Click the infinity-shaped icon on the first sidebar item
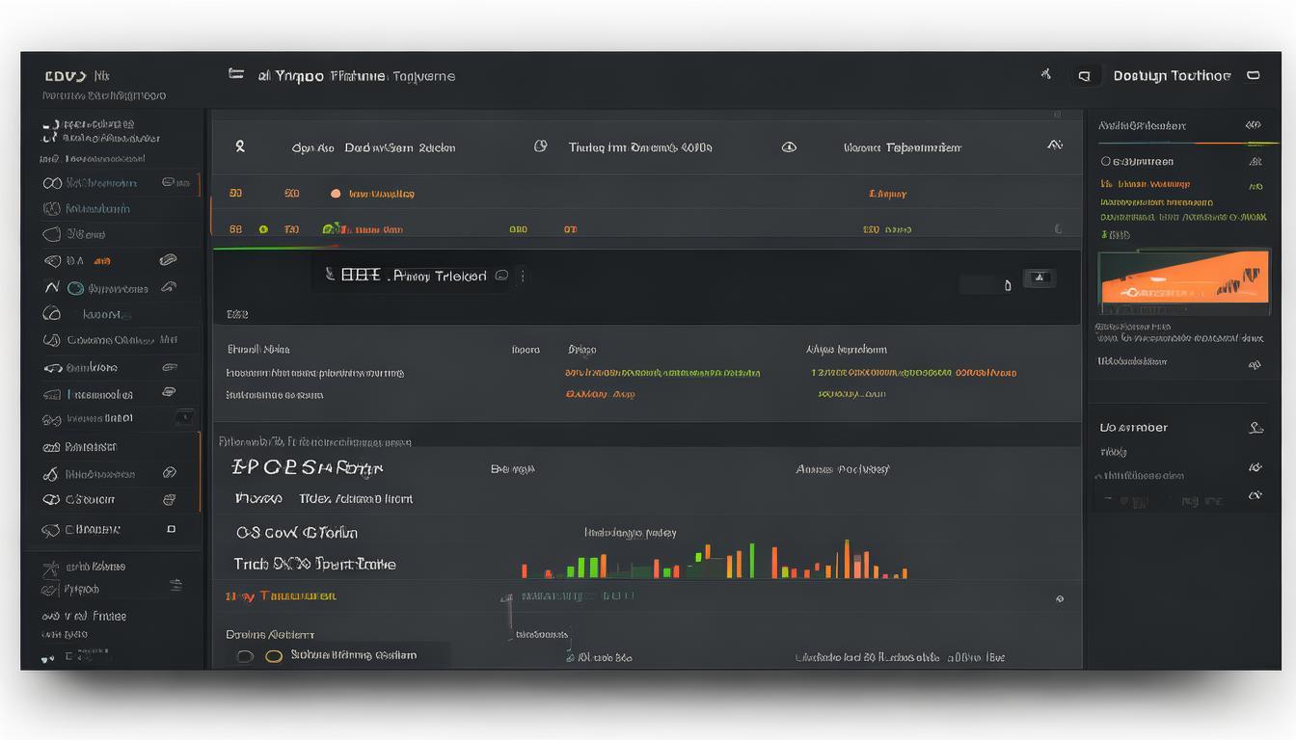 [x=52, y=182]
